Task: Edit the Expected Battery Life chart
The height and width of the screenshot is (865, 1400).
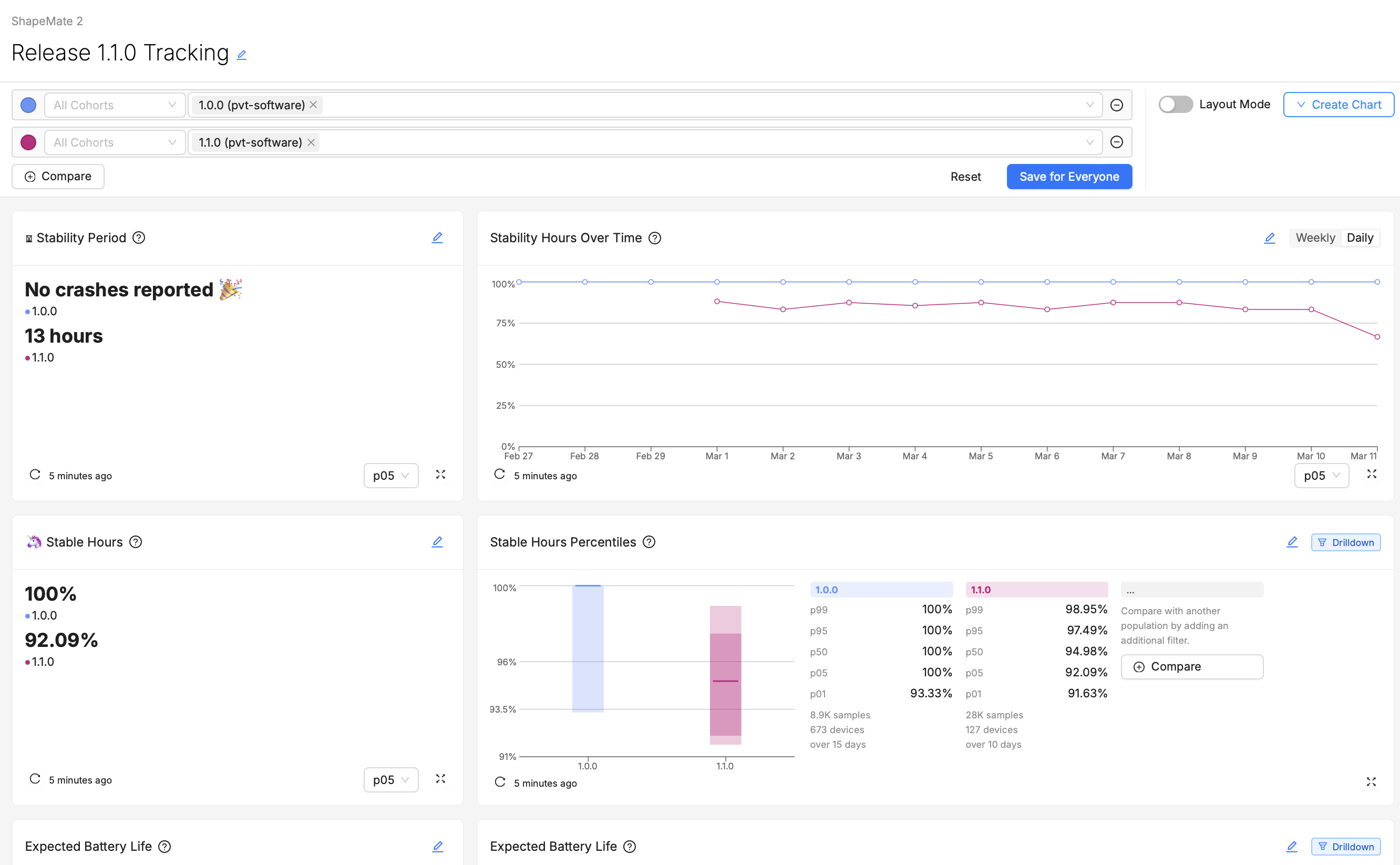Action: tap(438, 846)
